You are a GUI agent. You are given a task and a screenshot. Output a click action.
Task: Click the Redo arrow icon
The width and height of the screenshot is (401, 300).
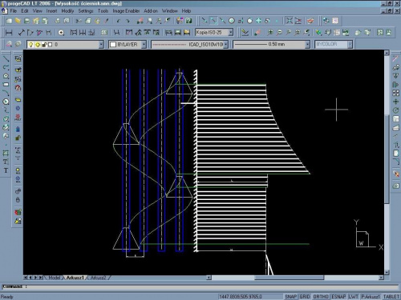click(x=128, y=21)
